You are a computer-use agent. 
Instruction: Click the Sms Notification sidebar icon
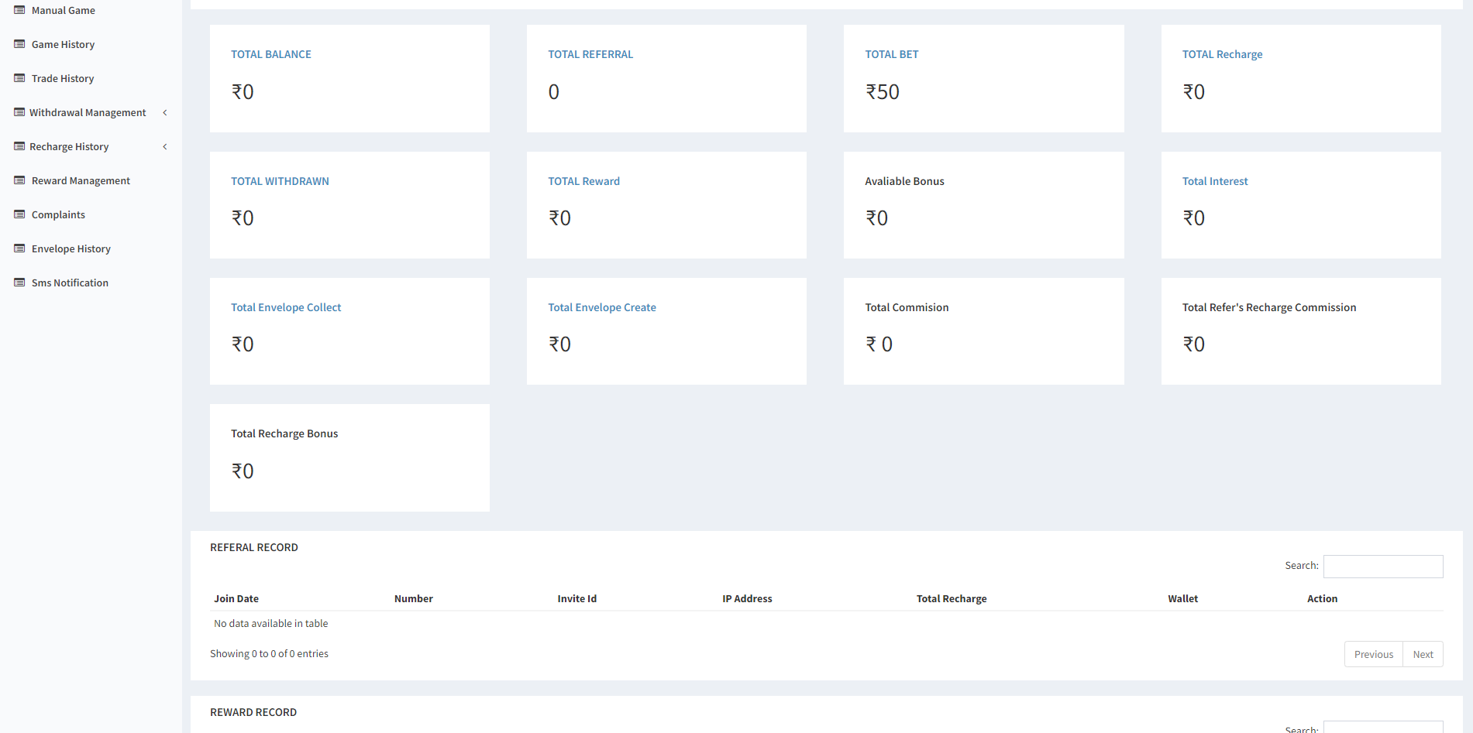coord(19,283)
